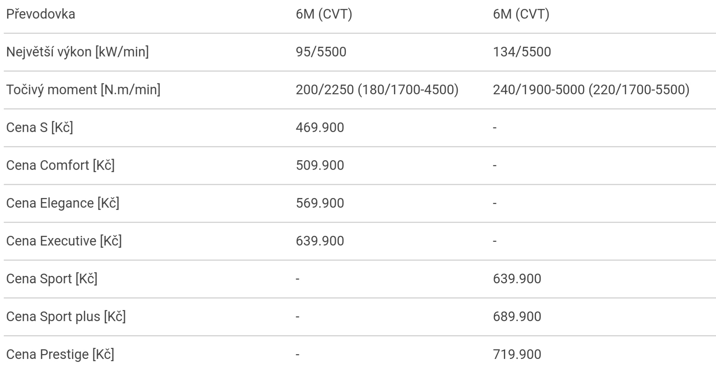Click the Cena Comfort [Kč] label

tap(60, 165)
